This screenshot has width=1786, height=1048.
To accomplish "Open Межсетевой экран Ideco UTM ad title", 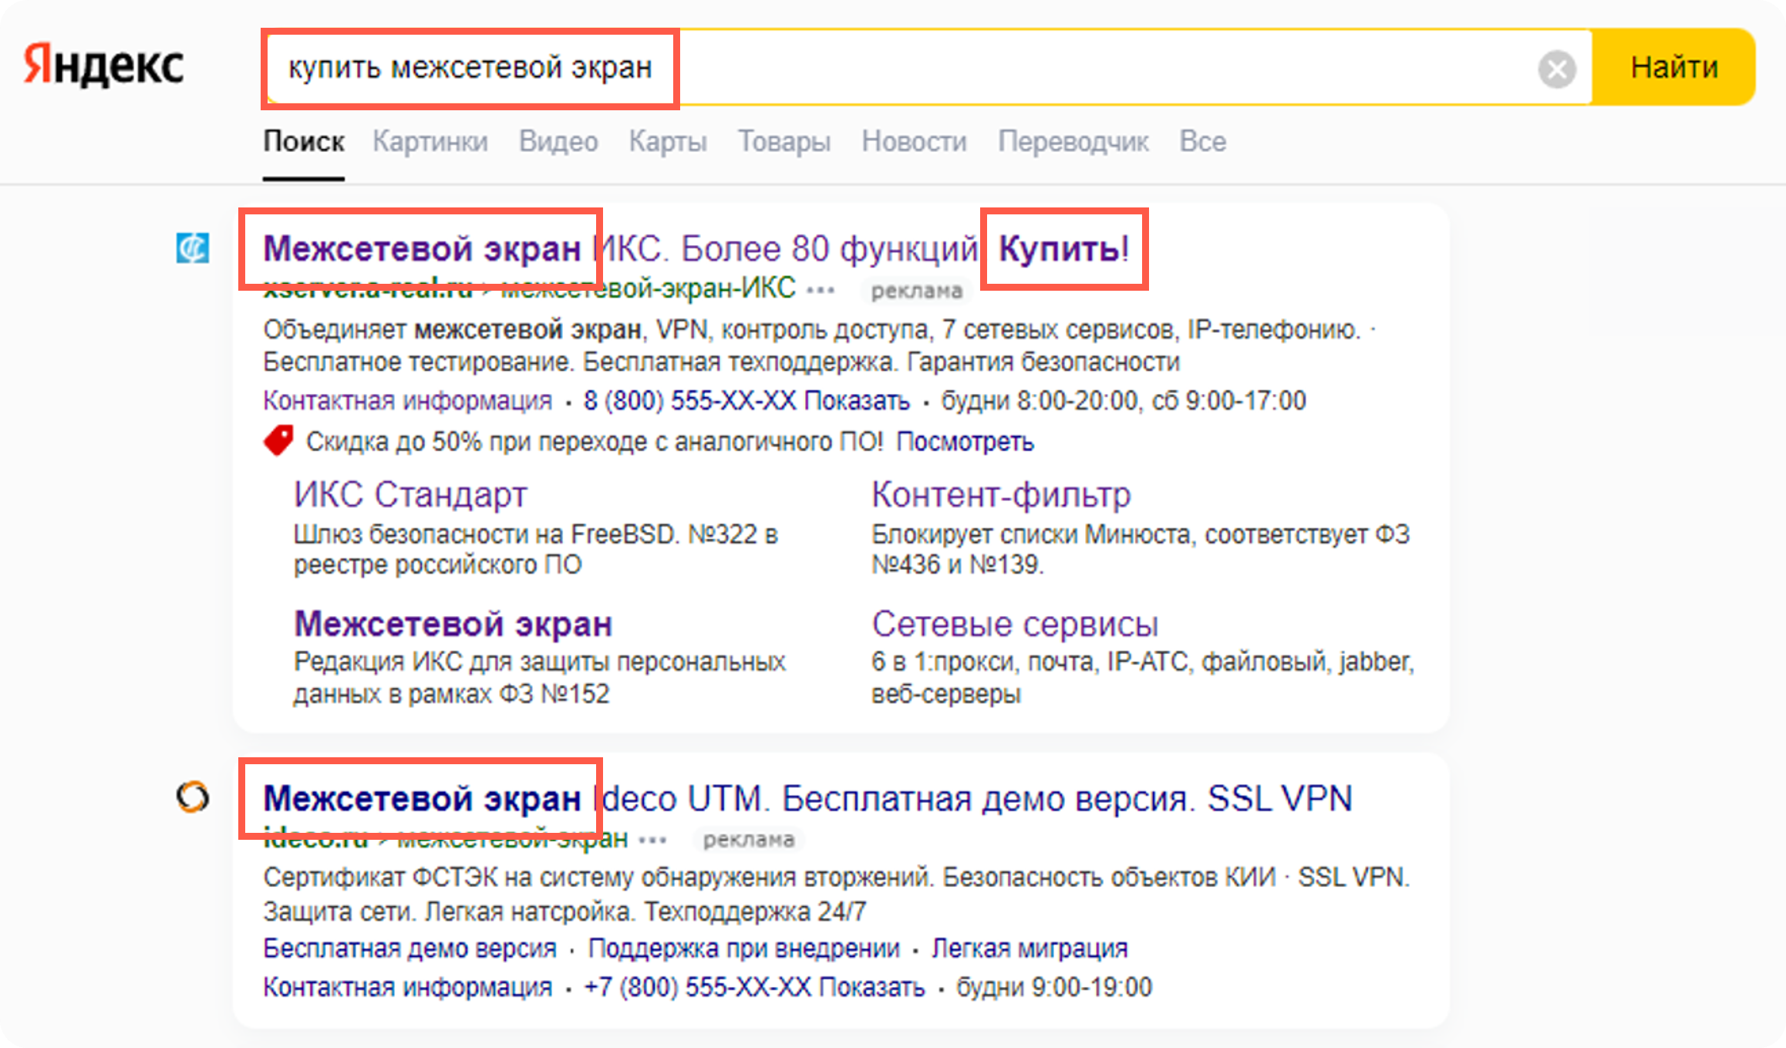I will tap(807, 798).
